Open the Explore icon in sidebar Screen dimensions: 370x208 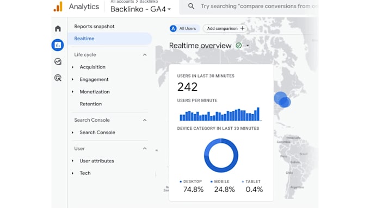[58, 61]
